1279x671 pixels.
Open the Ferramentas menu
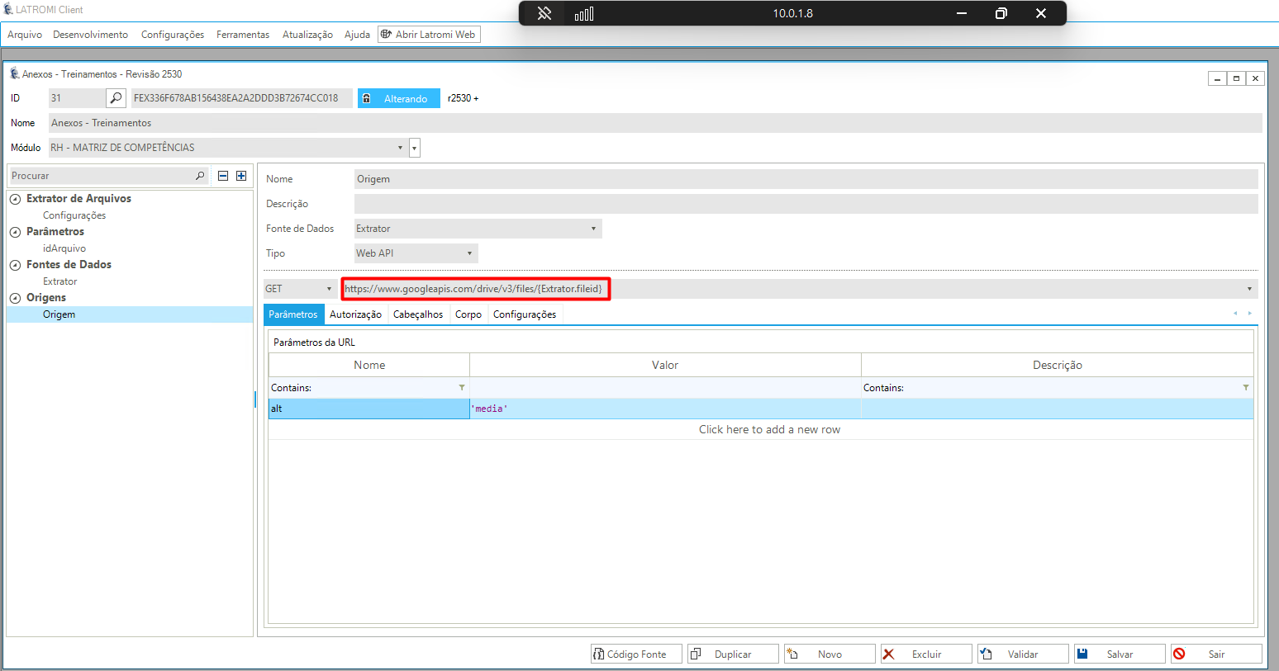pos(243,35)
